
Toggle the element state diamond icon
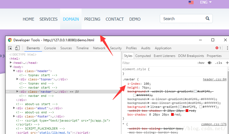210,63
